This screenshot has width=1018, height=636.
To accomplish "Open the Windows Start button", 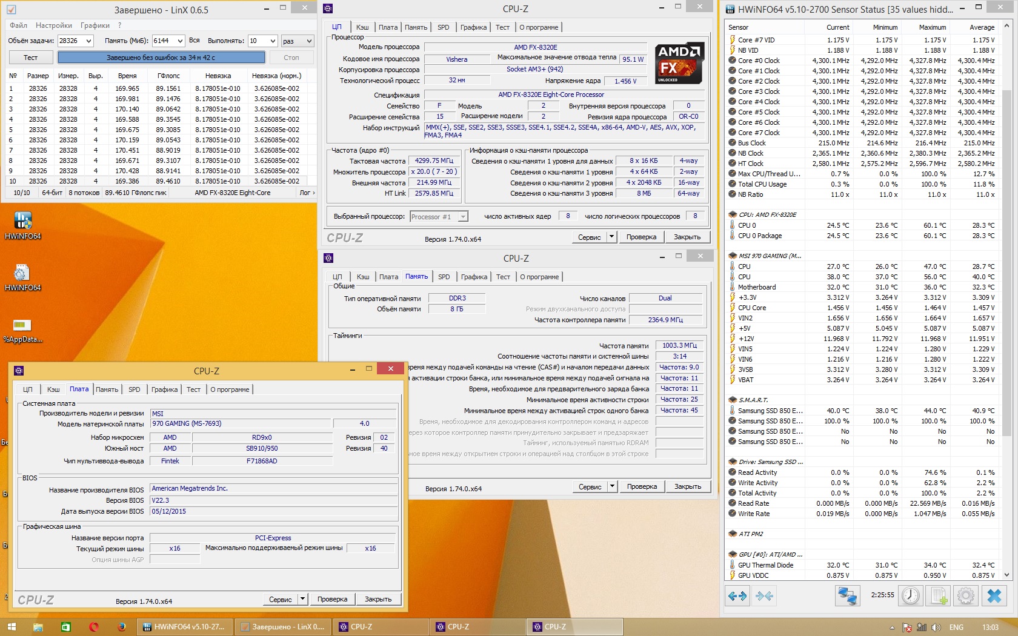I will [12, 627].
